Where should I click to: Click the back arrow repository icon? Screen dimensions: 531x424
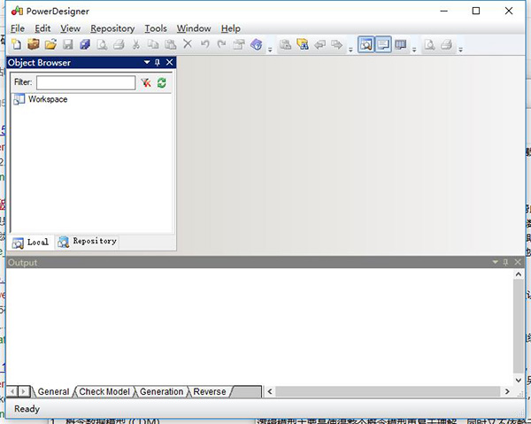coord(319,44)
